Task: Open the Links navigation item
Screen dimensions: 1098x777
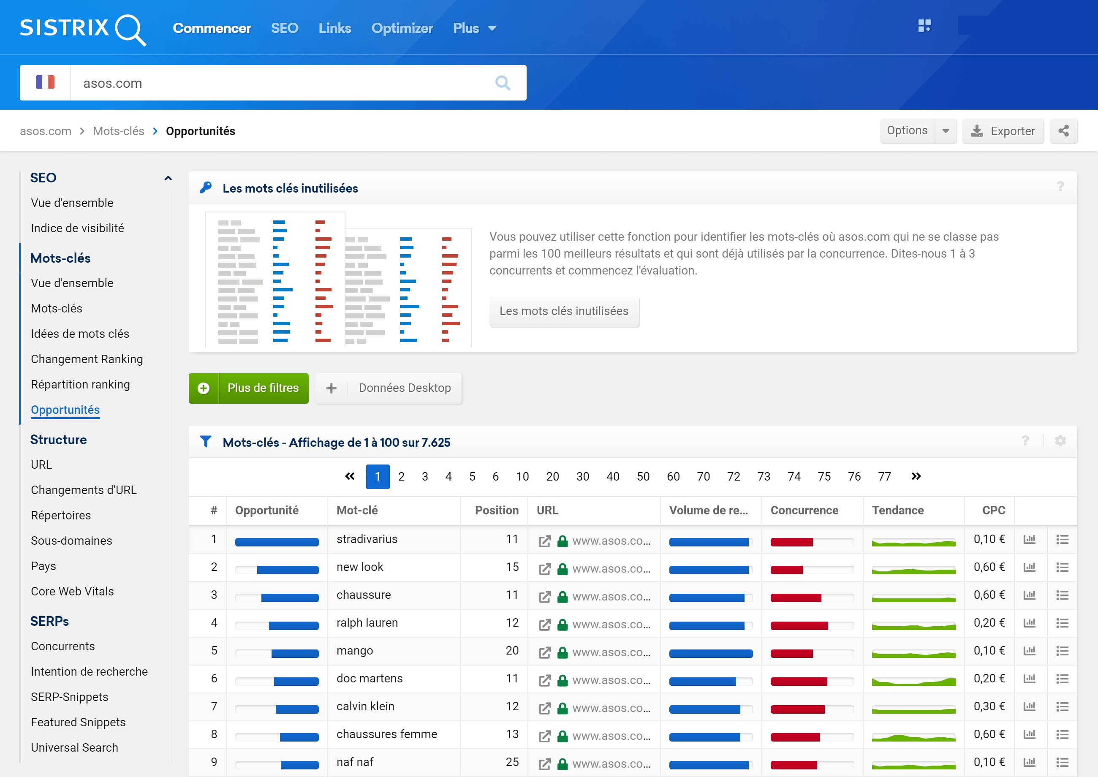Action: (334, 28)
